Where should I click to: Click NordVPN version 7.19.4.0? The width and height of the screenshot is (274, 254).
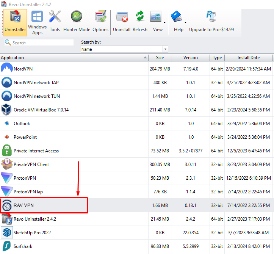pyautogui.click(x=191, y=69)
